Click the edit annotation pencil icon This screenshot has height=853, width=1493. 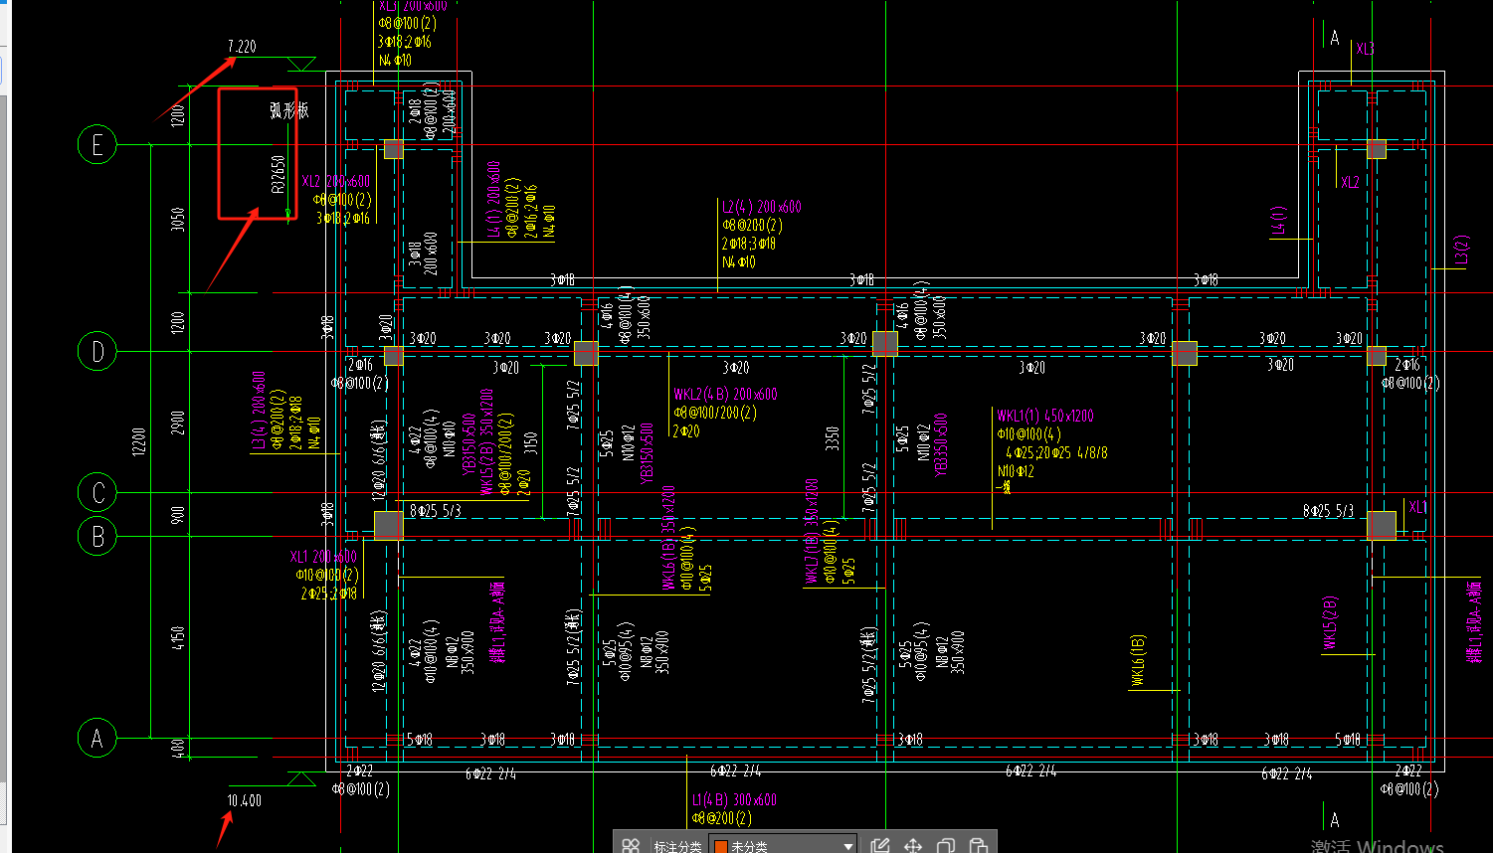click(879, 846)
